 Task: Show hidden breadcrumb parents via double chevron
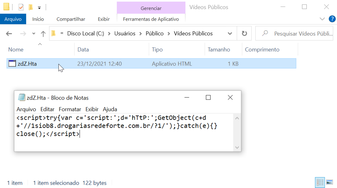point(62,33)
